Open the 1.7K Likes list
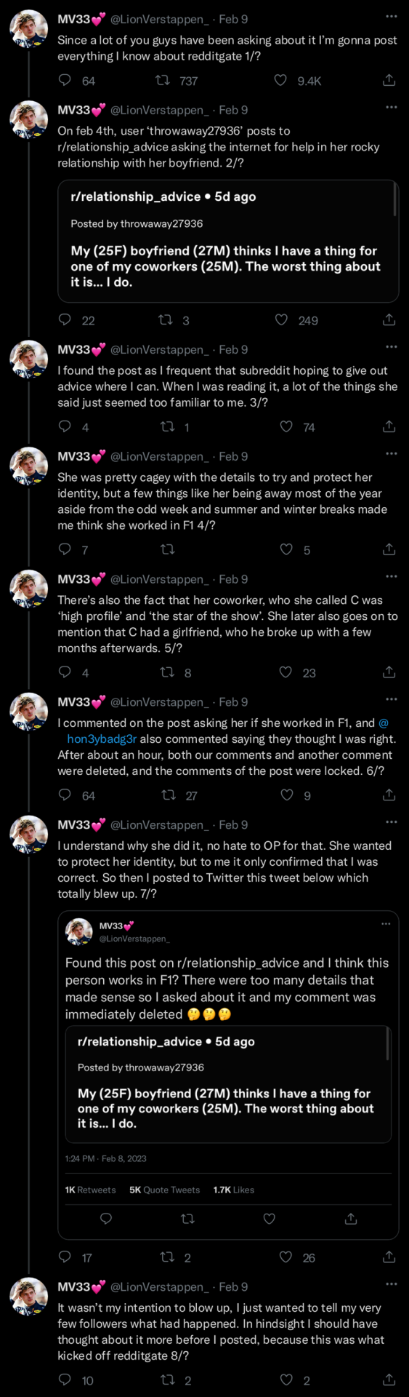This screenshot has height=1397, width=409. click(234, 1190)
